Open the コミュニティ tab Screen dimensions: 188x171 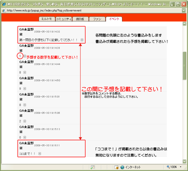[64, 19]
